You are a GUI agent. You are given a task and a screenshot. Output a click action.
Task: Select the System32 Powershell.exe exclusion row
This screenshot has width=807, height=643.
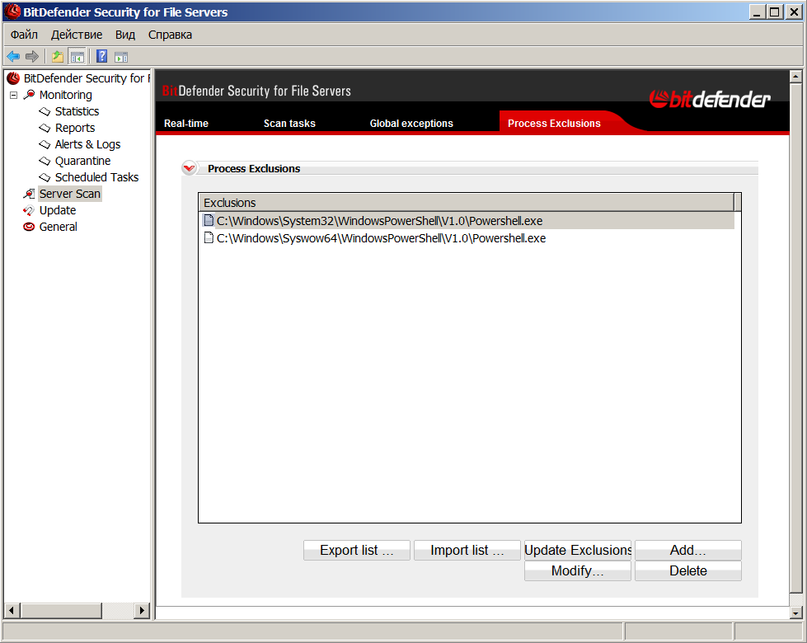[x=468, y=221]
